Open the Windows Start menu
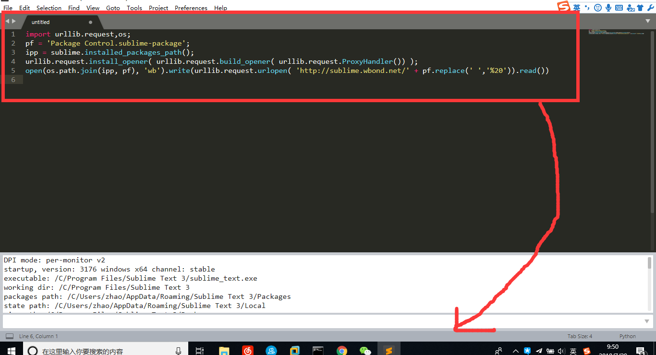This screenshot has width=656, height=355. coord(11,351)
